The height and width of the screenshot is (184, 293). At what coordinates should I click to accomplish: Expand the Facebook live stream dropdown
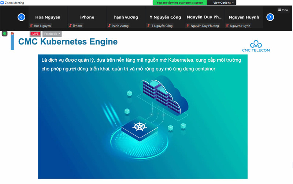point(52,34)
